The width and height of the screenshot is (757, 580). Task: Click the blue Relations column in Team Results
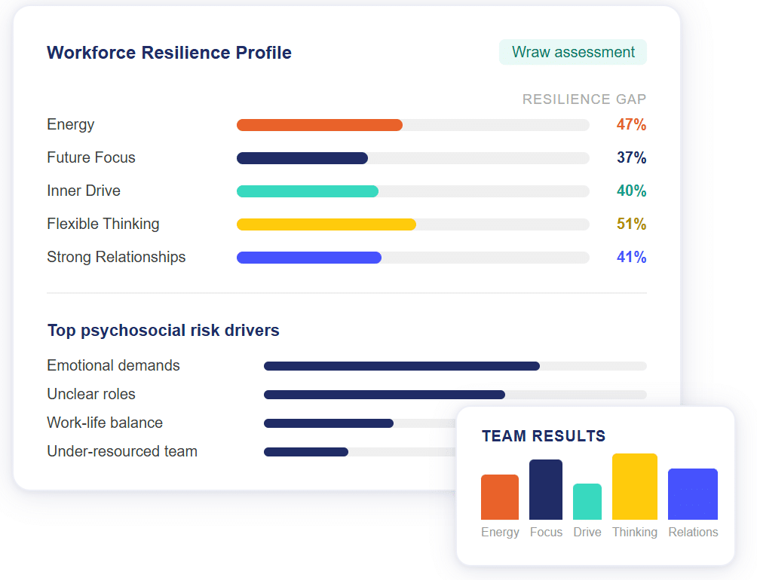click(x=692, y=494)
